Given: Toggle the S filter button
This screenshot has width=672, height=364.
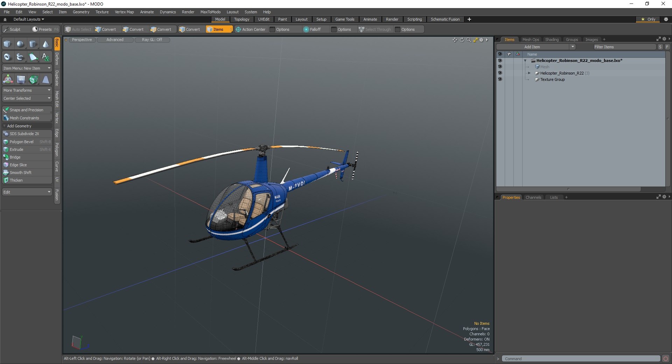Looking at the screenshot, I should tap(660, 47).
